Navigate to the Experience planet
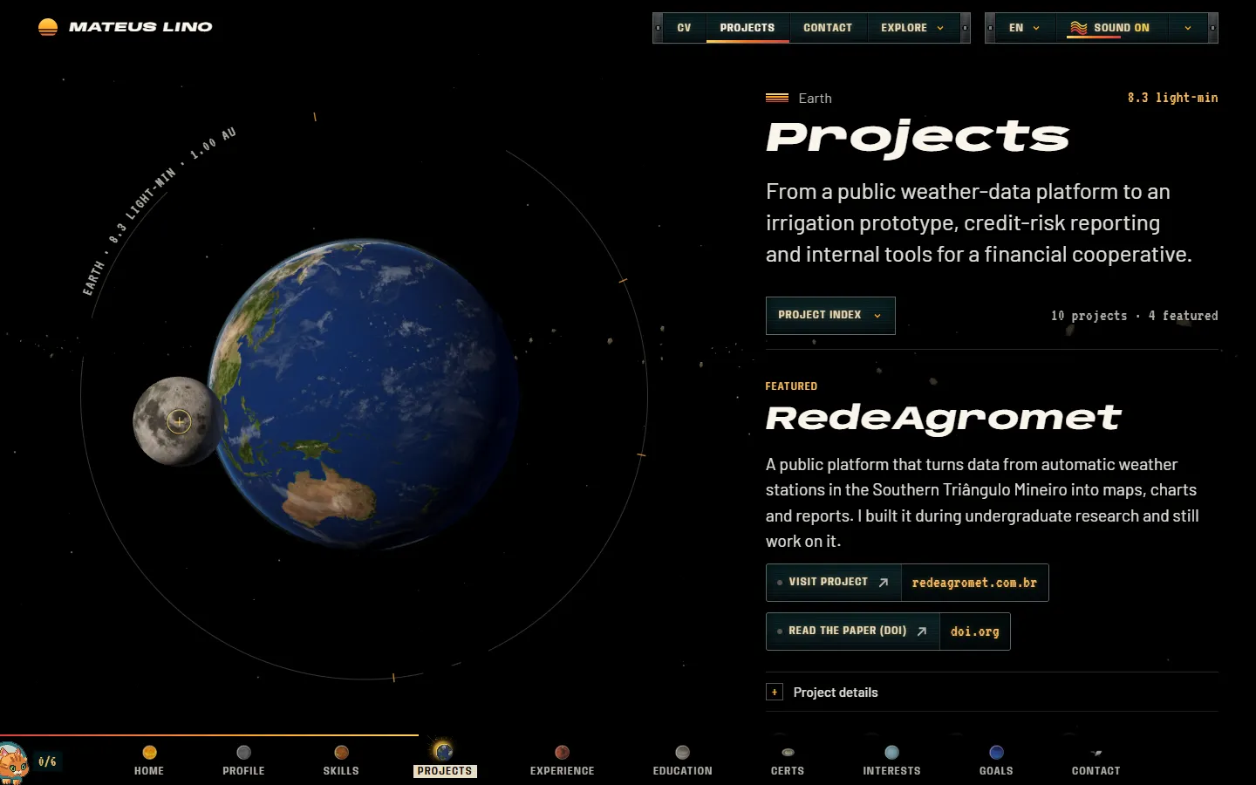 click(563, 760)
